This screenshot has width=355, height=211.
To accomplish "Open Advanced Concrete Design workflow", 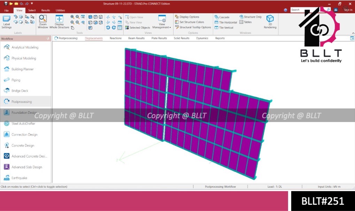I will pos(25,156).
